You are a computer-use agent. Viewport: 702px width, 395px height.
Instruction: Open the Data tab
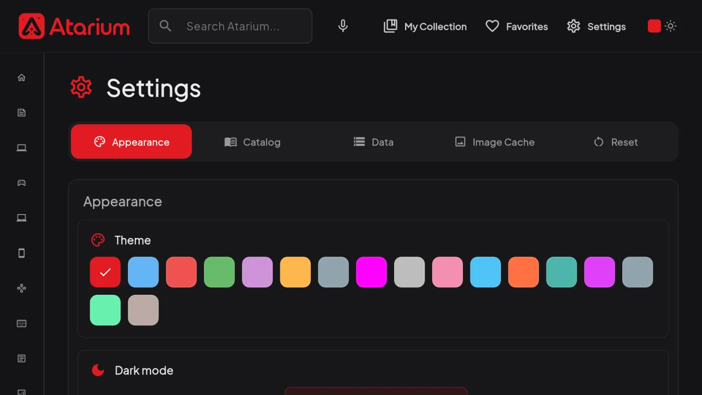[374, 142]
